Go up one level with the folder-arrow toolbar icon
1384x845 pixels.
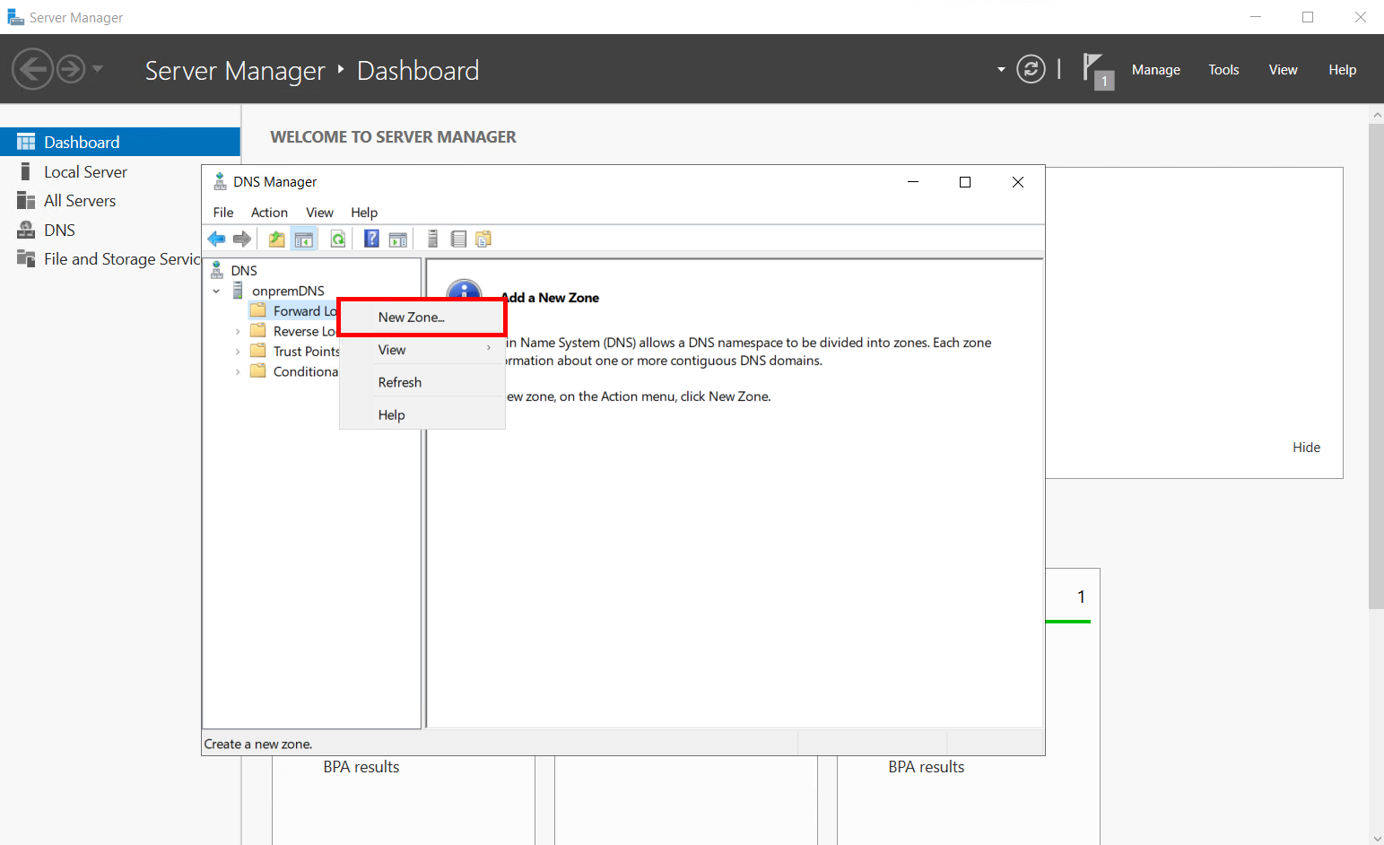277,239
